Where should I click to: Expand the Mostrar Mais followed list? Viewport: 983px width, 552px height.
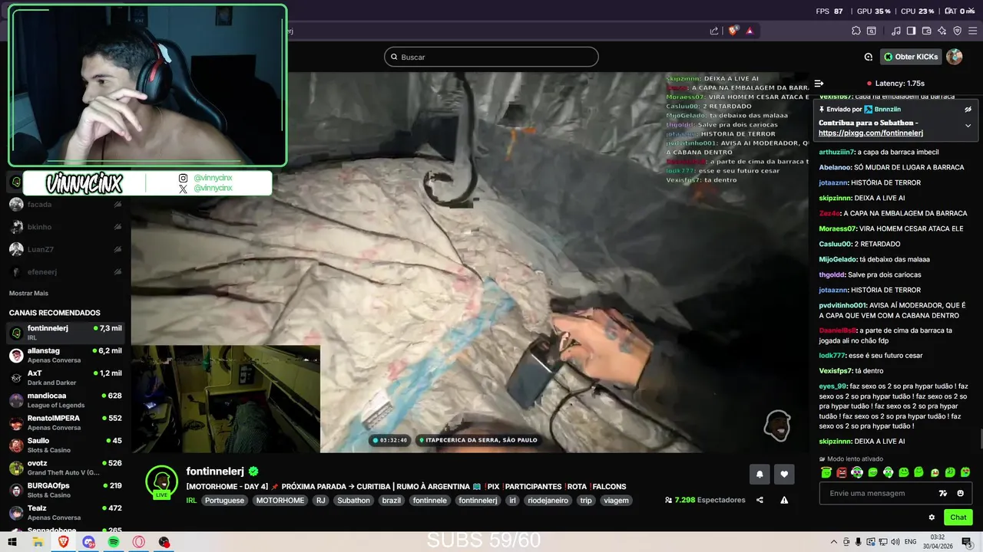click(28, 293)
